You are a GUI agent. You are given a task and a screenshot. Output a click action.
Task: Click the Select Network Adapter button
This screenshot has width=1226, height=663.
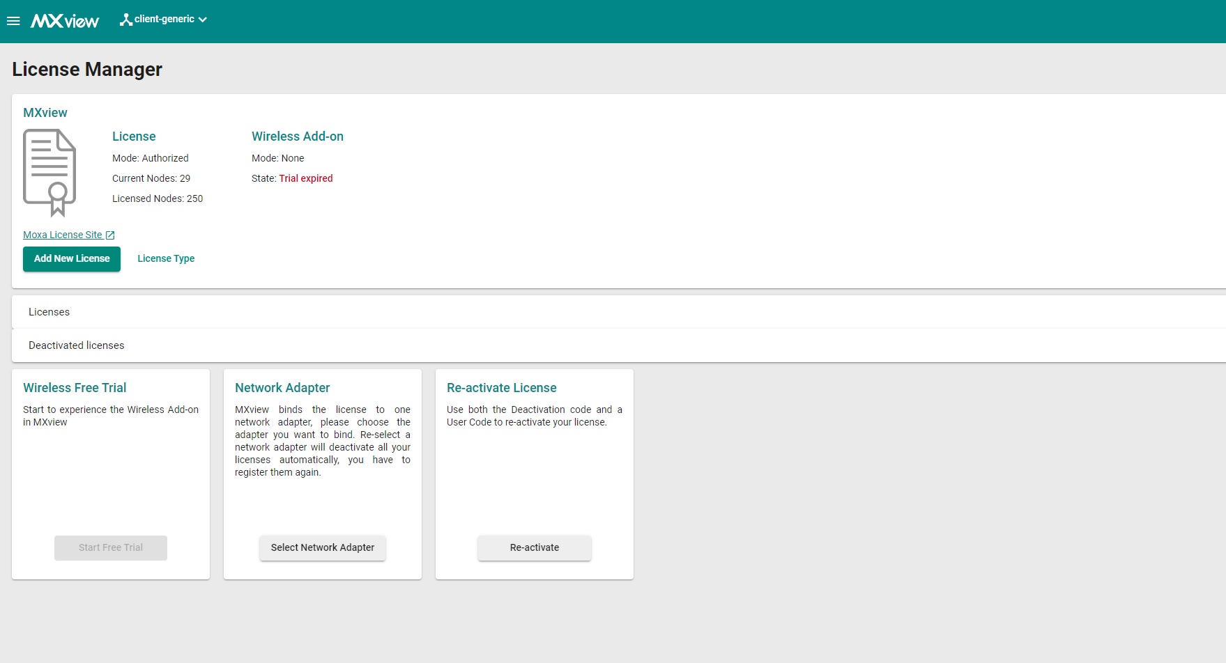323,547
